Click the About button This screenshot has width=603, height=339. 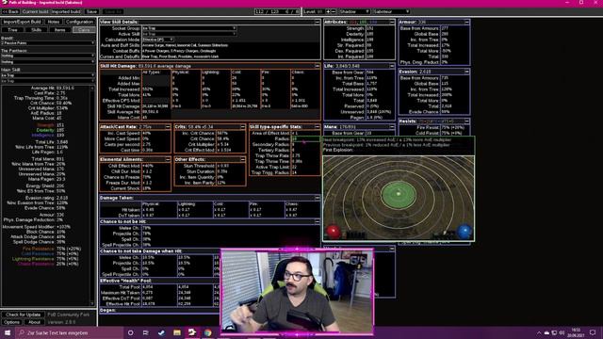click(x=34, y=322)
